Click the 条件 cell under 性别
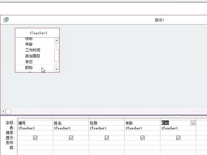Image resolution: width=207 pixels, height=155 pixels. pos(107,143)
